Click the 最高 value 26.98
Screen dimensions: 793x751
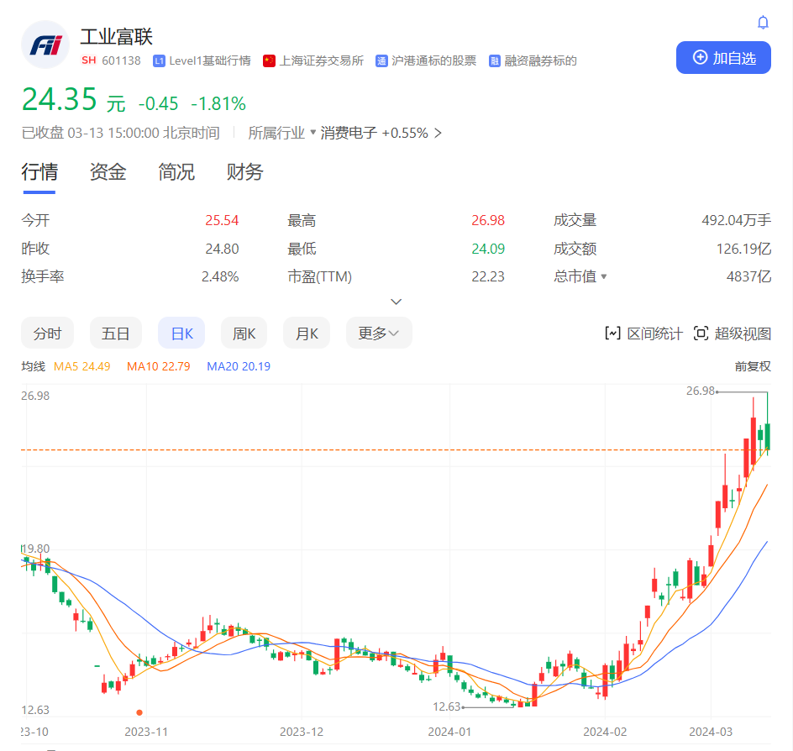pyautogui.click(x=488, y=220)
